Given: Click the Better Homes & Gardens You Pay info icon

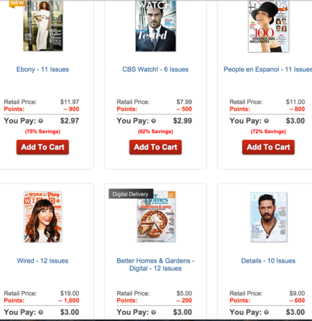Looking at the screenshot, I should (x=153, y=313).
